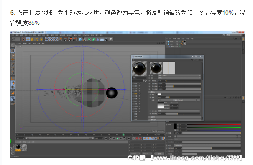Open the type dropdown in material editor
The height and width of the screenshot is (165, 253).
point(179,75)
